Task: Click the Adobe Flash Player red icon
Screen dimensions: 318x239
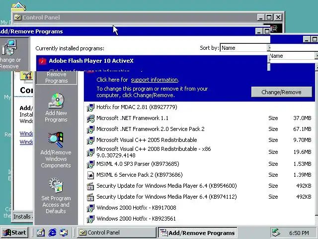Action: 42,61
